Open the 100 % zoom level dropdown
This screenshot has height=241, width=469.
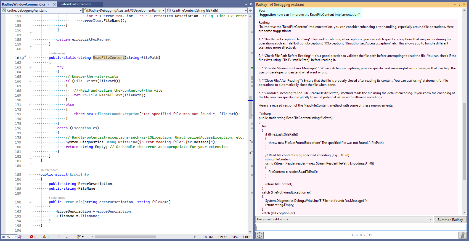tap(15, 237)
